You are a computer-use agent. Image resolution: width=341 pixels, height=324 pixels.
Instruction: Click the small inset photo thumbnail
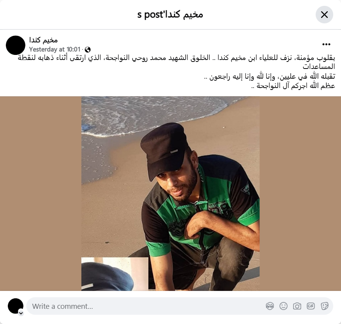pos(115,274)
